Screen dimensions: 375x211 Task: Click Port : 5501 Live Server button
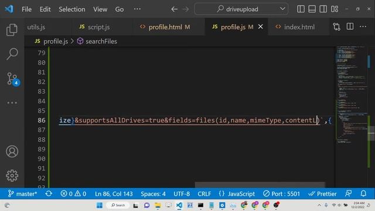[281, 193]
